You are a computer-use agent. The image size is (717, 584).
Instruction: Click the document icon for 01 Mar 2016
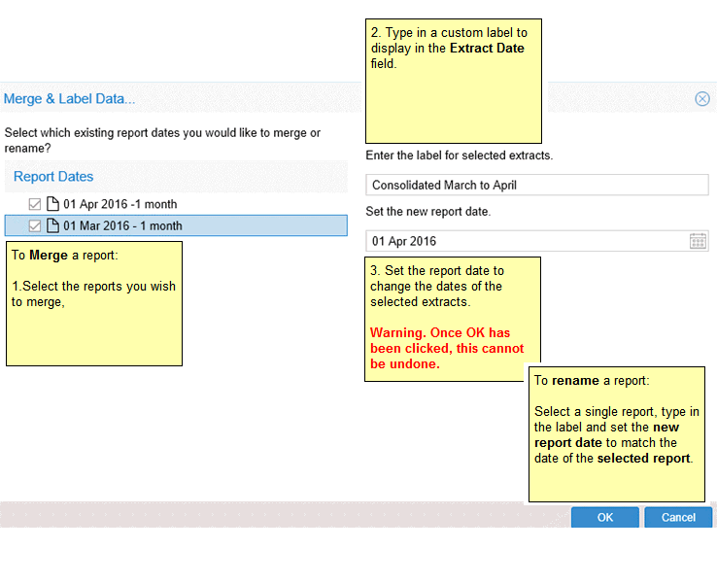[x=52, y=225]
